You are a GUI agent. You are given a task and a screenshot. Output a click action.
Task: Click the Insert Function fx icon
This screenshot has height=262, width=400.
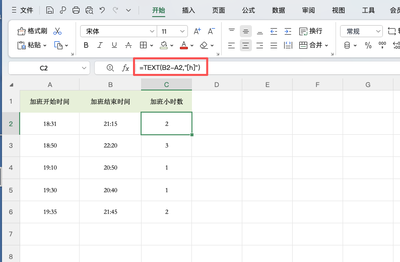coord(126,68)
